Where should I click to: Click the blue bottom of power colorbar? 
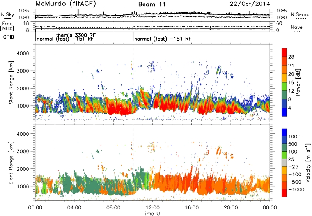(x=284, y=112)
